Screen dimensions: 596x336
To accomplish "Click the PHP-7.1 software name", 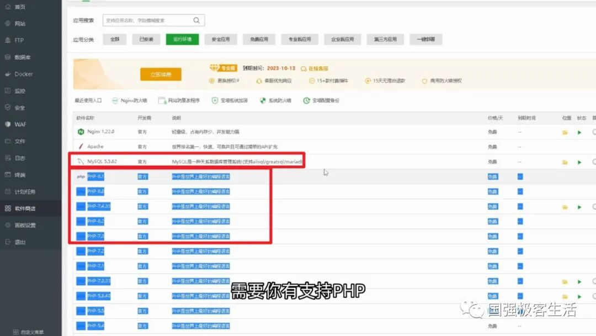I will click(95, 266).
